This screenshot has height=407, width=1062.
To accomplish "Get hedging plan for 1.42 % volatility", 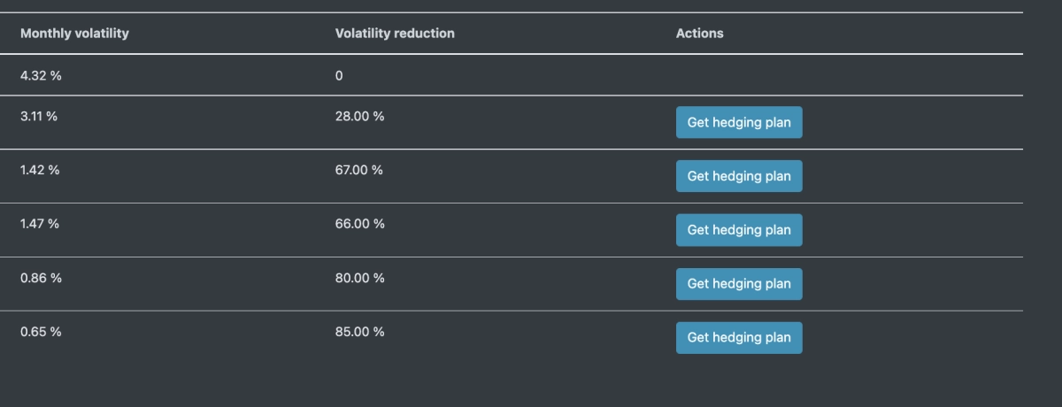I will [739, 176].
